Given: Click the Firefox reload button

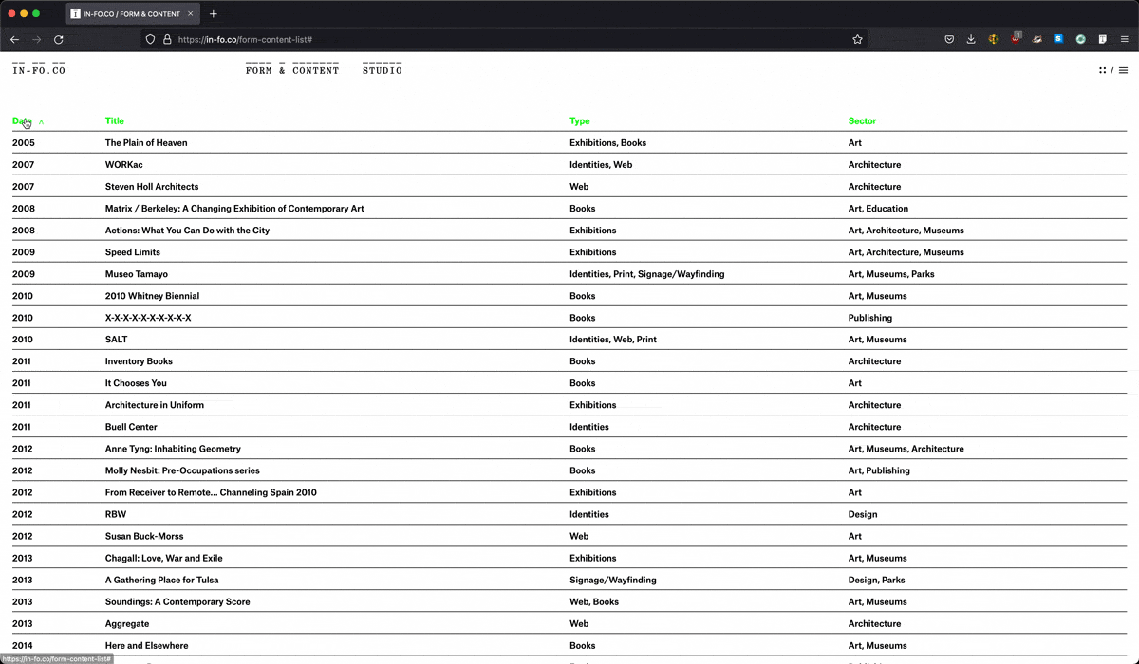Looking at the screenshot, I should [x=59, y=40].
